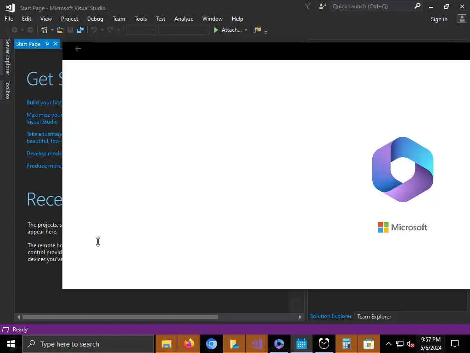Click the Open File toolbar icon
The width and height of the screenshot is (470, 353).
coord(60,30)
